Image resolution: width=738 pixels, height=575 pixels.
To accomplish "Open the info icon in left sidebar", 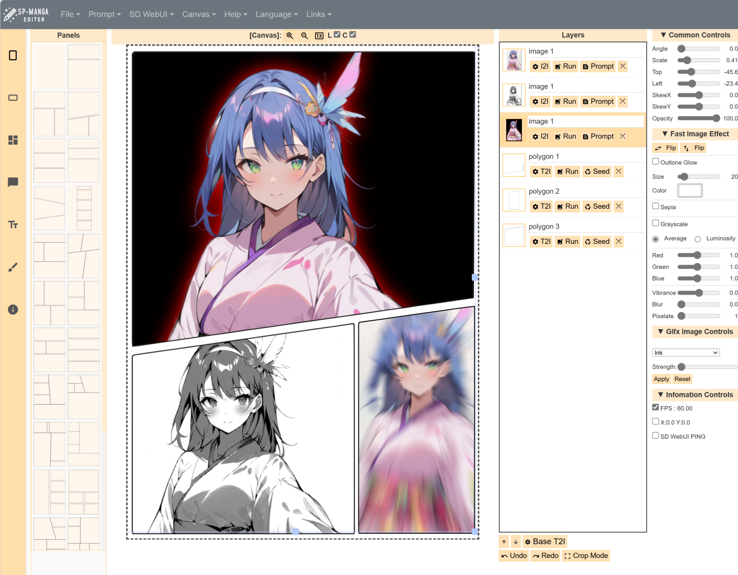I will pyautogui.click(x=13, y=310).
